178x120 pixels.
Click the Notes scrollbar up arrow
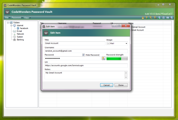126,73
